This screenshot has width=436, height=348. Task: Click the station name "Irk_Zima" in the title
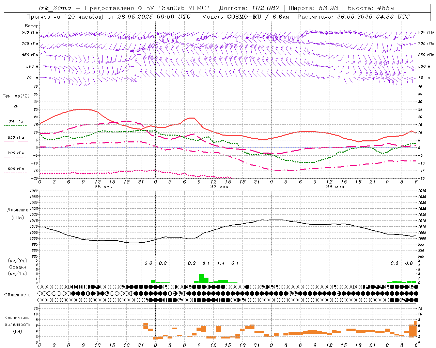(55, 8)
